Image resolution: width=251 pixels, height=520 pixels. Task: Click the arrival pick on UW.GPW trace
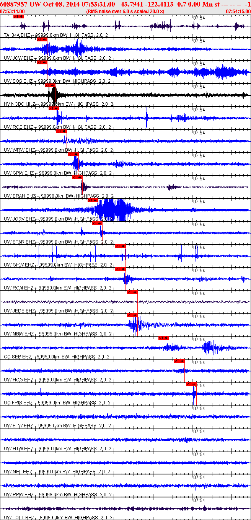[x=73, y=154]
